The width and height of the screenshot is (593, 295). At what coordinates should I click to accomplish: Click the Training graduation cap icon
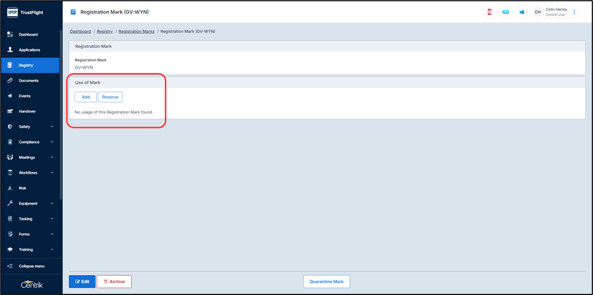click(x=11, y=250)
